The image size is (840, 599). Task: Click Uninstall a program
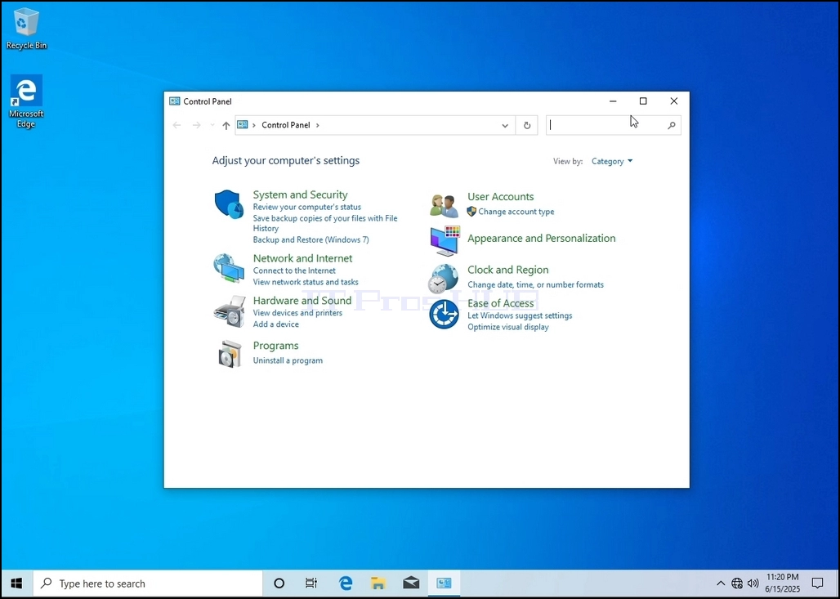[288, 360]
